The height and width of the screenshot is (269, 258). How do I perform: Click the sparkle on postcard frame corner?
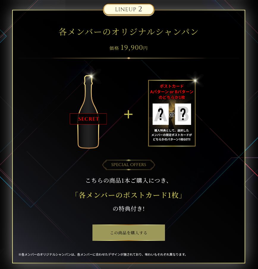pos(195,80)
